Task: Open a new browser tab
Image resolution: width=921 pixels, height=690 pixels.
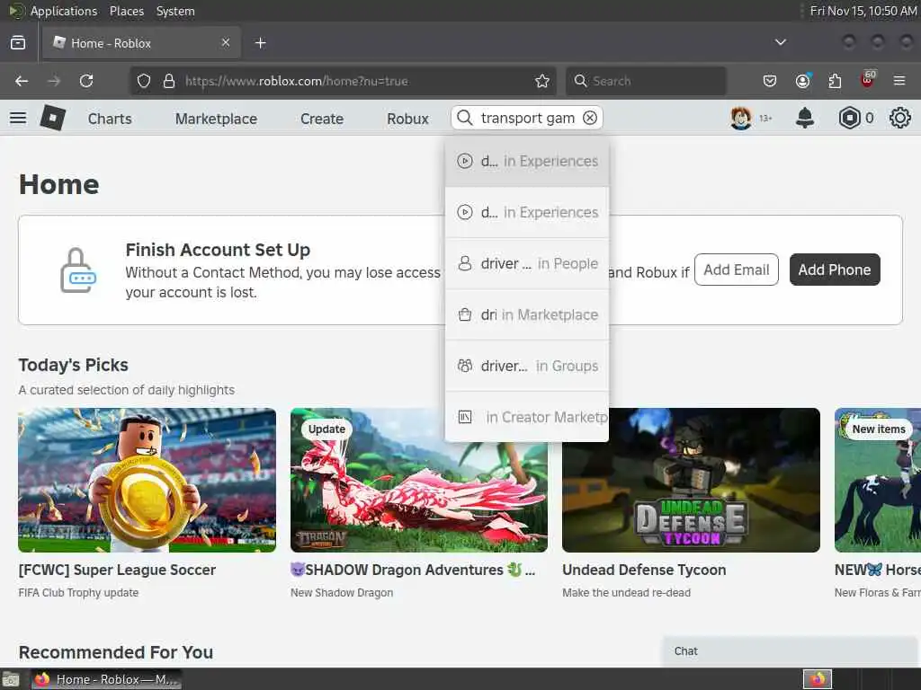Action: tap(260, 43)
